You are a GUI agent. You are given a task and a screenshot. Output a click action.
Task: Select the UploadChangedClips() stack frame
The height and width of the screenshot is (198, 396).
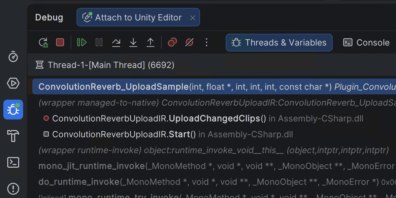pos(159,118)
